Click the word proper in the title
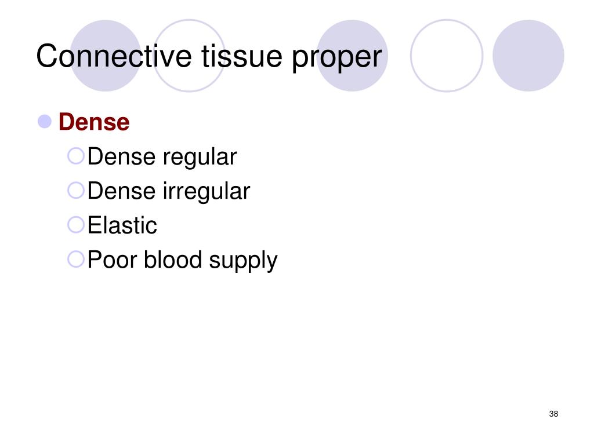Viewport: 594px width, 445px height. [337, 59]
